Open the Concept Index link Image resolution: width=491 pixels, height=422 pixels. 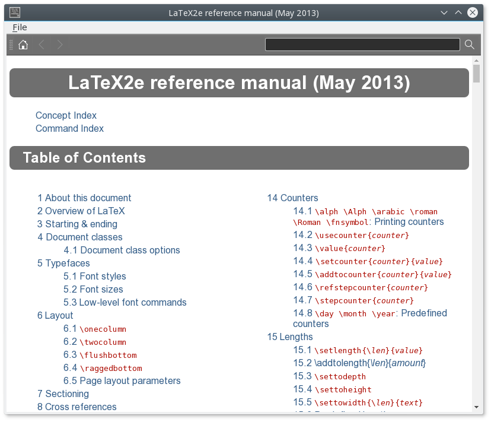[x=66, y=115]
